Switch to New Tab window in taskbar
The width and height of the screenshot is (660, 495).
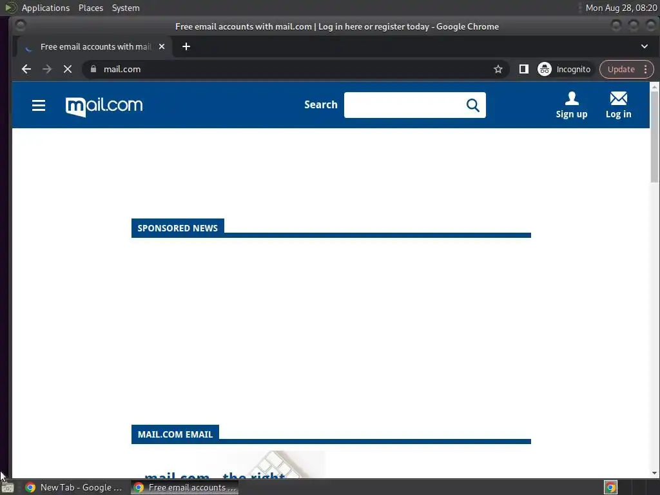coord(73,487)
